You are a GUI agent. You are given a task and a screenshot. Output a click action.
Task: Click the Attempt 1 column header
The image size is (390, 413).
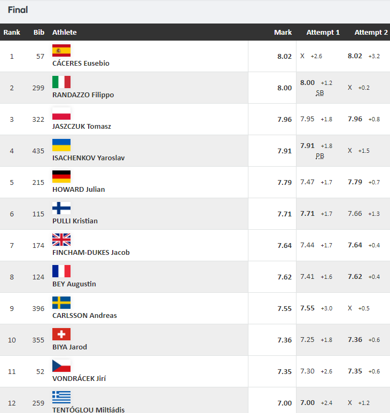(x=323, y=32)
